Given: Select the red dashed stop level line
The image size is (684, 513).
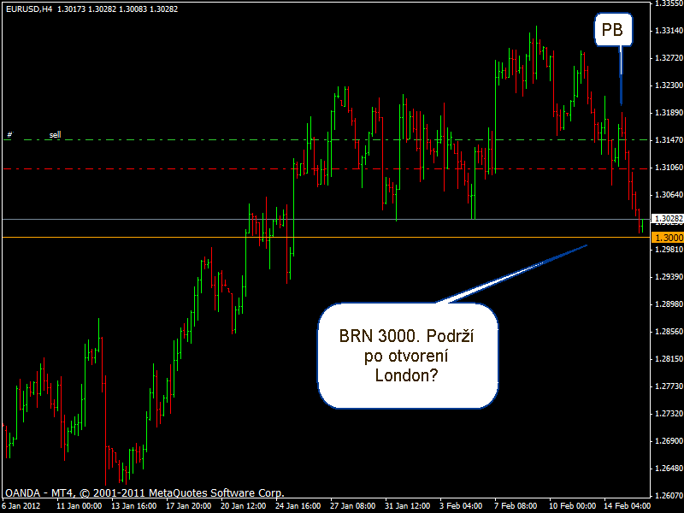Looking at the screenshot, I should pyautogui.click(x=327, y=168).
